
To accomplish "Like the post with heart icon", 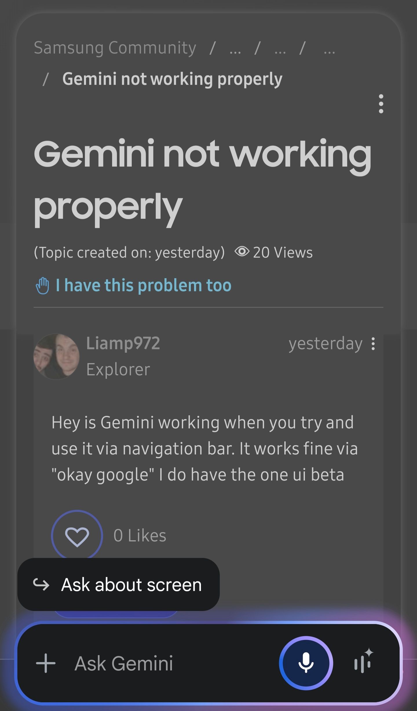I will [77, 535].
